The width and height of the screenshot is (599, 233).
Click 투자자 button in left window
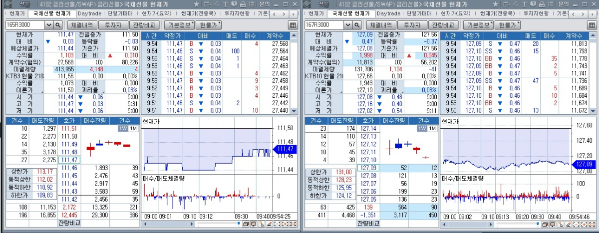click(x=112, y=24)
